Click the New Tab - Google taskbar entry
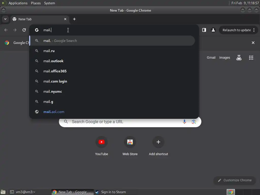This screenshot has height=195, width=260. [x=72, y=192]
